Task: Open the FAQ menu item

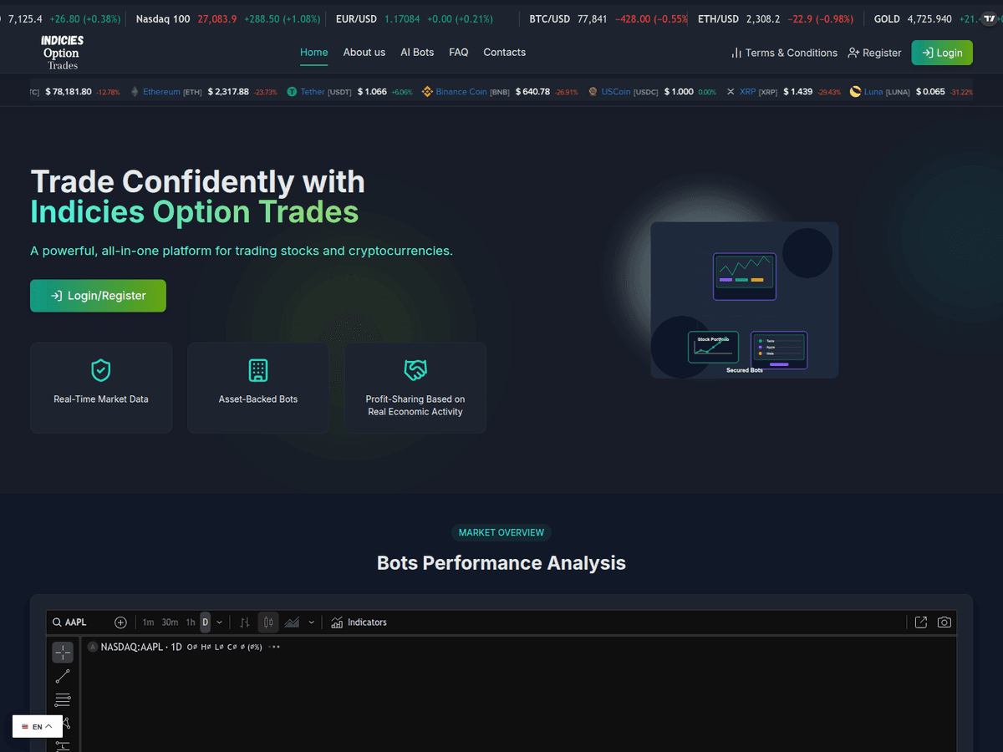Action: pos(459,52)
